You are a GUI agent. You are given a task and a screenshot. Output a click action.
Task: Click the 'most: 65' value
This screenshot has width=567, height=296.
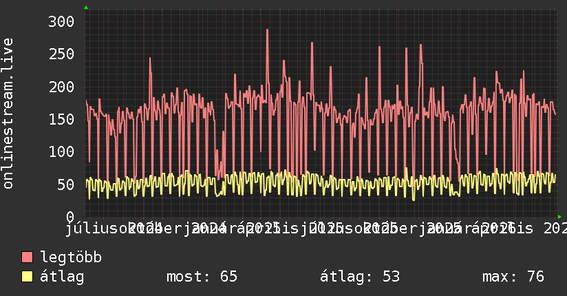pos(202,277)
